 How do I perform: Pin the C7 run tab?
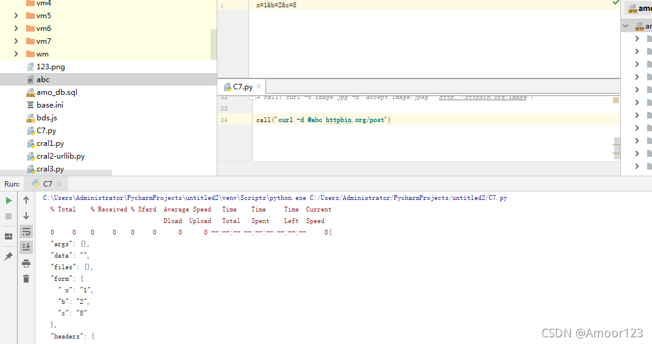9,256
